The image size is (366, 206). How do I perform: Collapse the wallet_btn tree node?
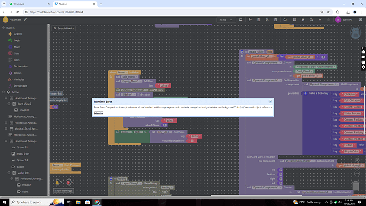click(x=9, y=173)
